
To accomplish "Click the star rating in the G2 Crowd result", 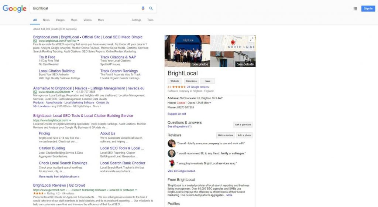I will click(39, 193).
